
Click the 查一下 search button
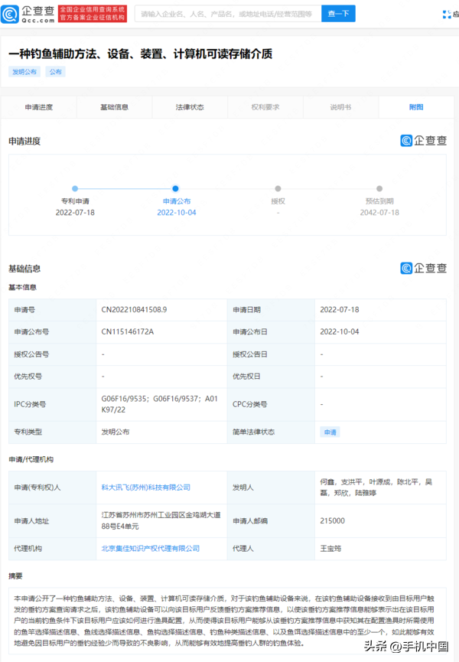(x=338, y=14)
